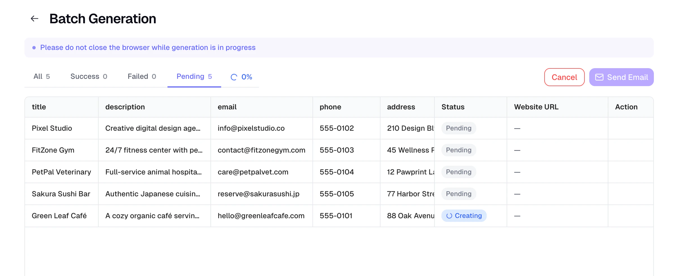The height and width of the screenshot is (276, 680).
Task: Click the Website URL column header
Action: (x=536, y=107)
